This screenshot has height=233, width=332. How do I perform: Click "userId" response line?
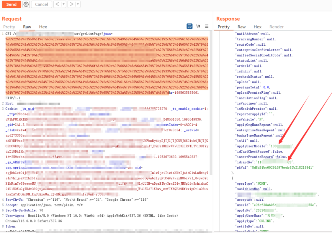[276, 205]
